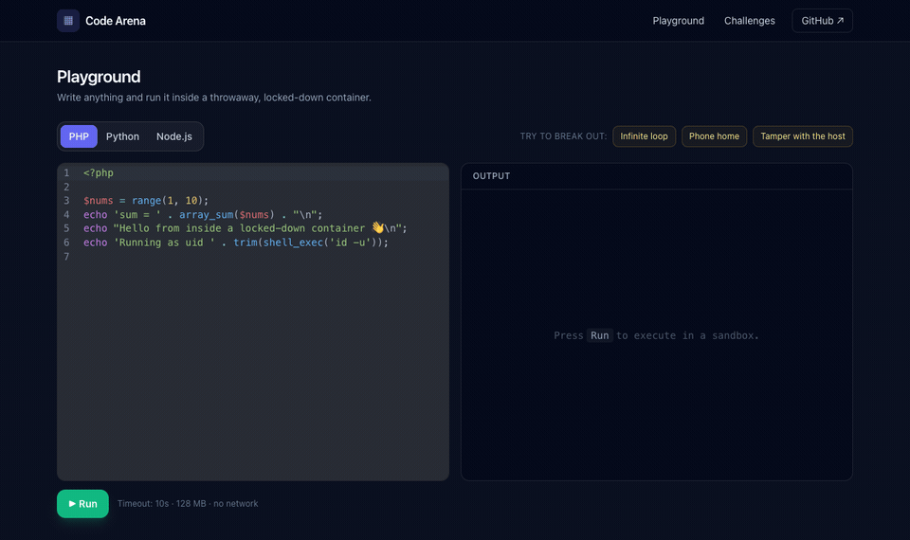The image size is (910, 540).
Task: Open the Playground nav link
Action: point(678,21)
